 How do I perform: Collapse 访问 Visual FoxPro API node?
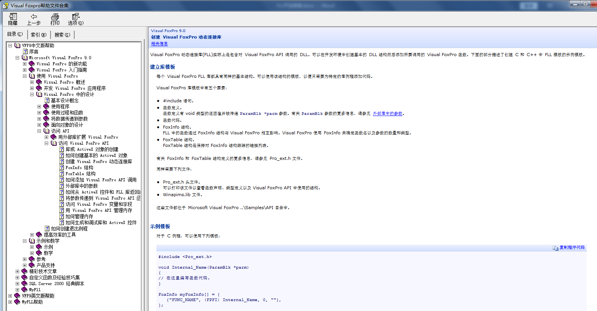click(x=46, y=143)
